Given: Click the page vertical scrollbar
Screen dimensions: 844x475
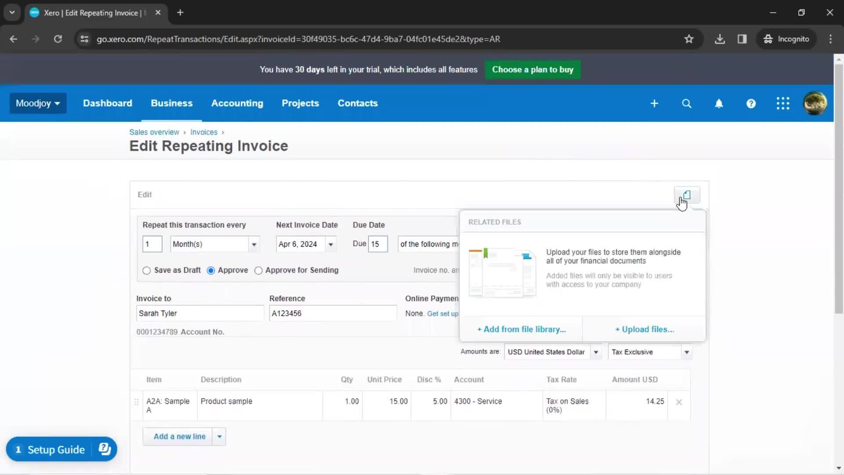Looking at the screenshot, I should click(839, 189).
